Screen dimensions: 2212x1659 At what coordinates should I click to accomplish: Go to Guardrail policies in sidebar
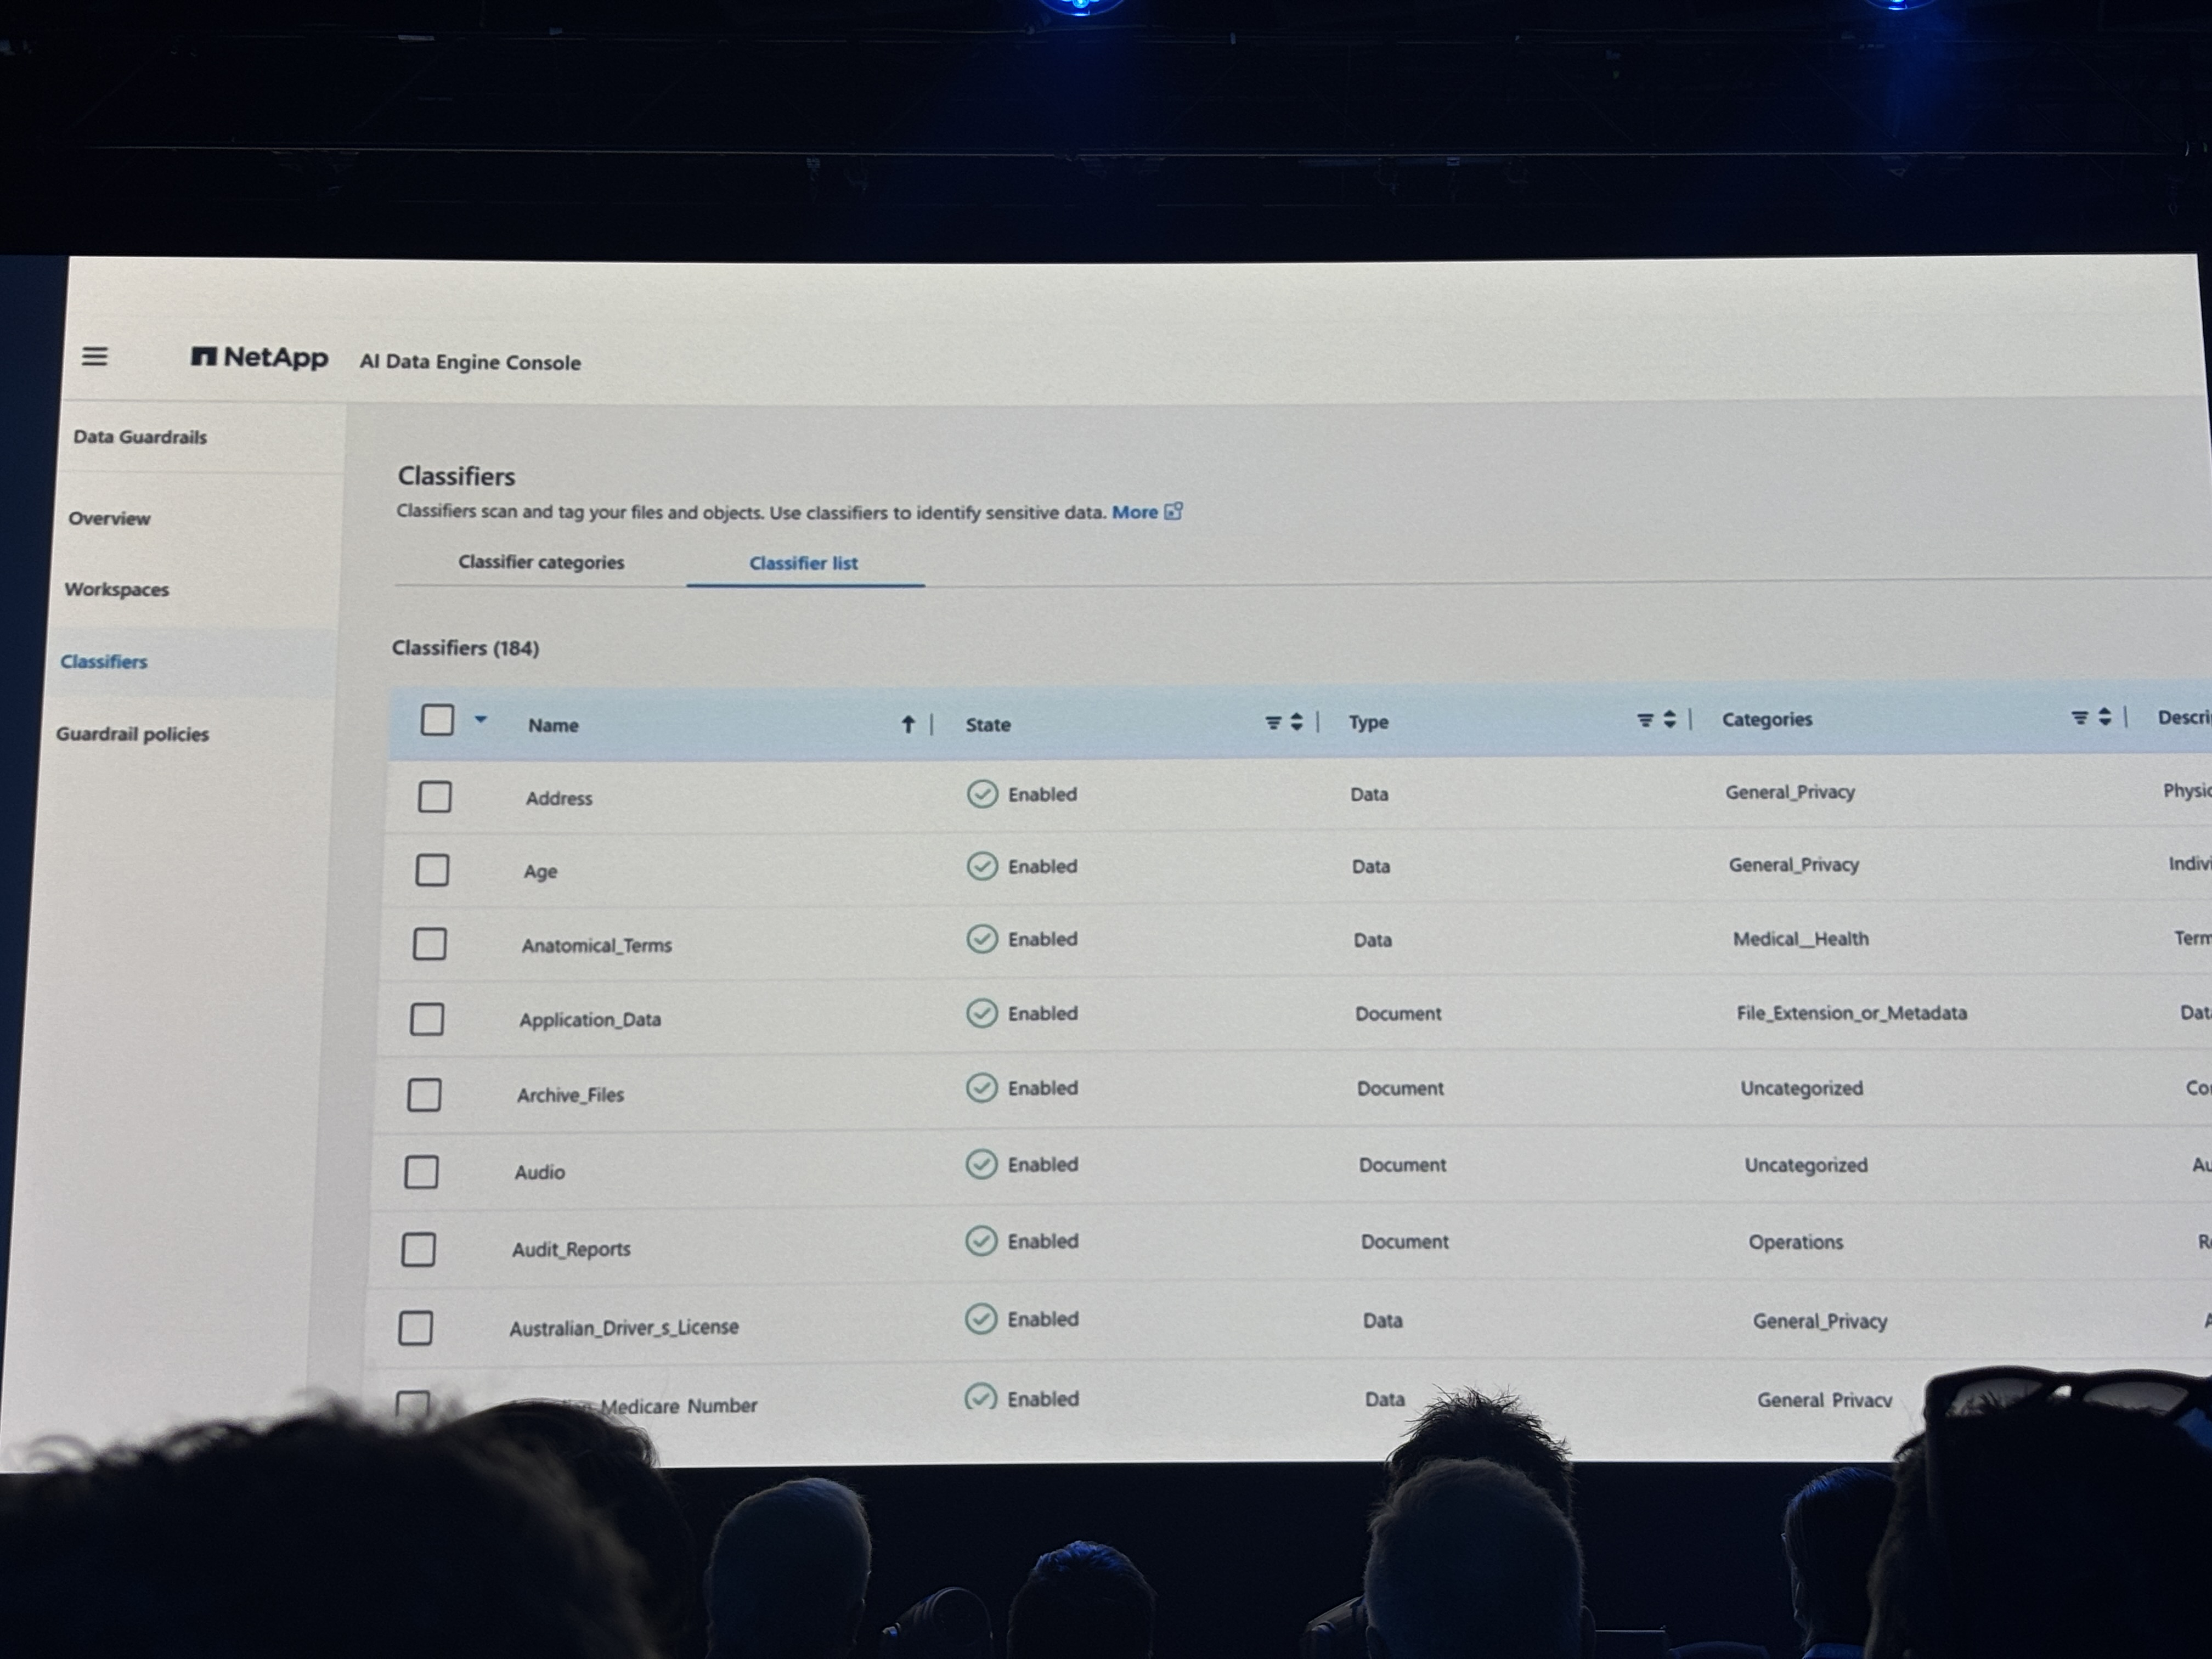(132, 734)
